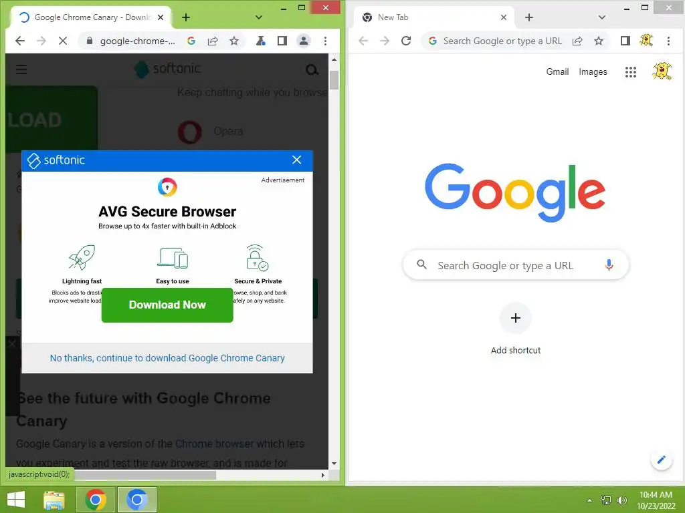
Task: Click back arrow in Canary window
Action: click(19, 41)
